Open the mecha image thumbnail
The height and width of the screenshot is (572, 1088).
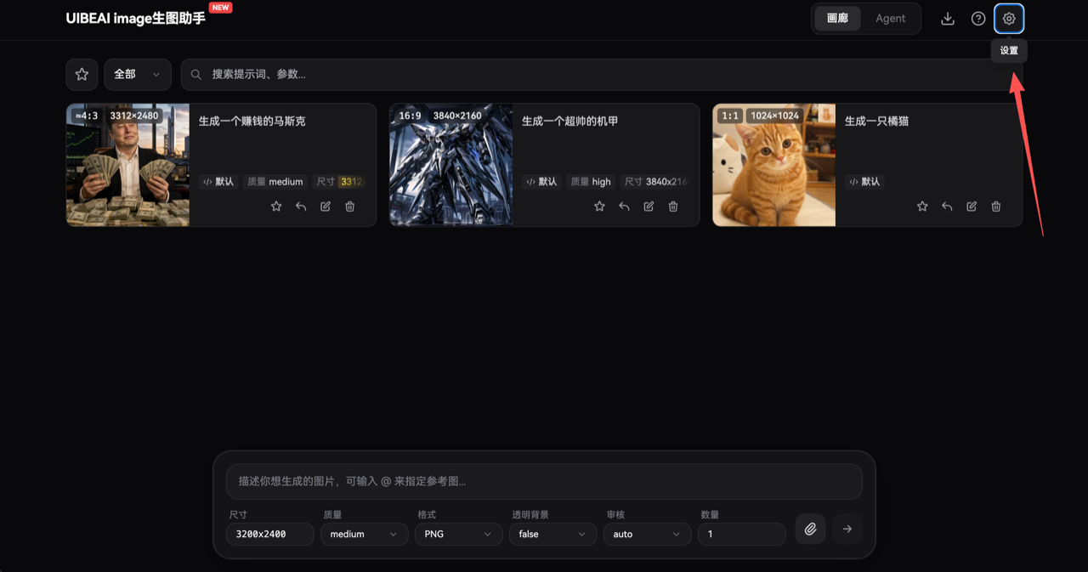click(x=451, y=165)
